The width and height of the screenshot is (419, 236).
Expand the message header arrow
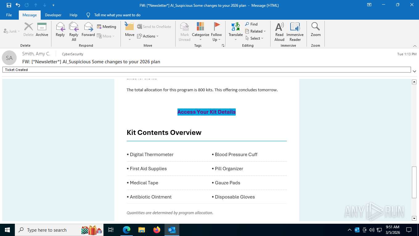point(414,71)
